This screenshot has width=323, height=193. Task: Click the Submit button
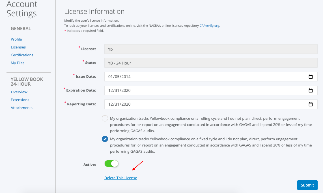coord(307,185)
